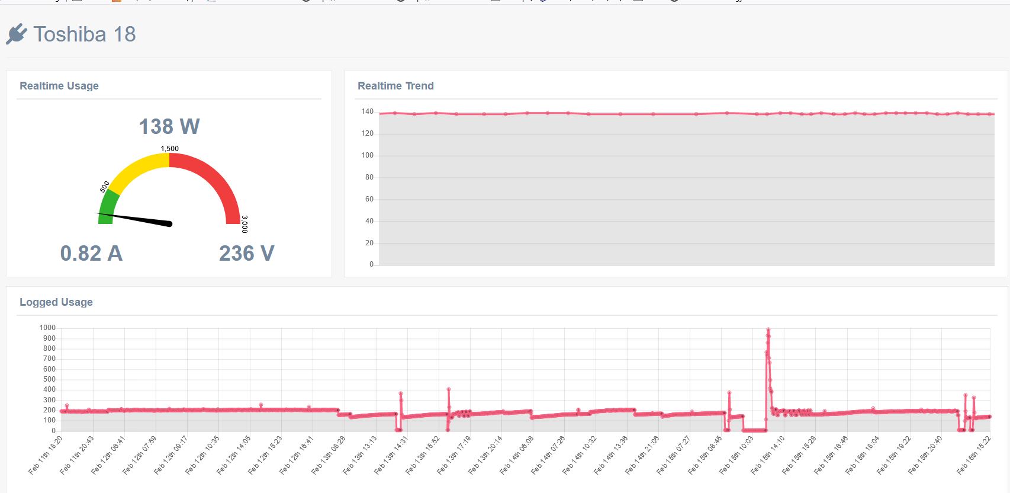The image size is (1010, 493).
Task: Click the Feb 15th 07:27 axis label
Action: [674, 455]
